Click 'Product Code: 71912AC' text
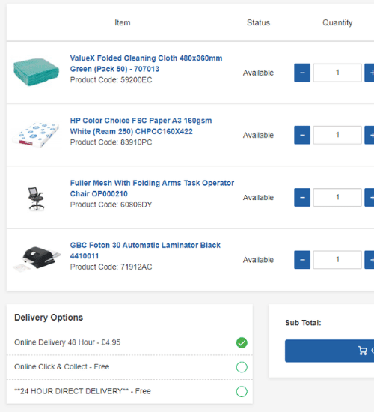The height and width of the screenshot is (412, 374). coord(111,267)
